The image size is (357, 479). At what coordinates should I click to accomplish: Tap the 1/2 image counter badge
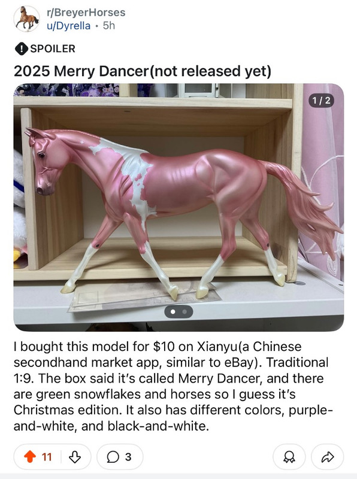(x=321, y=101)
